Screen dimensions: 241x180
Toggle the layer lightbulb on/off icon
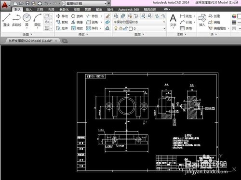[x=116, y=28]
